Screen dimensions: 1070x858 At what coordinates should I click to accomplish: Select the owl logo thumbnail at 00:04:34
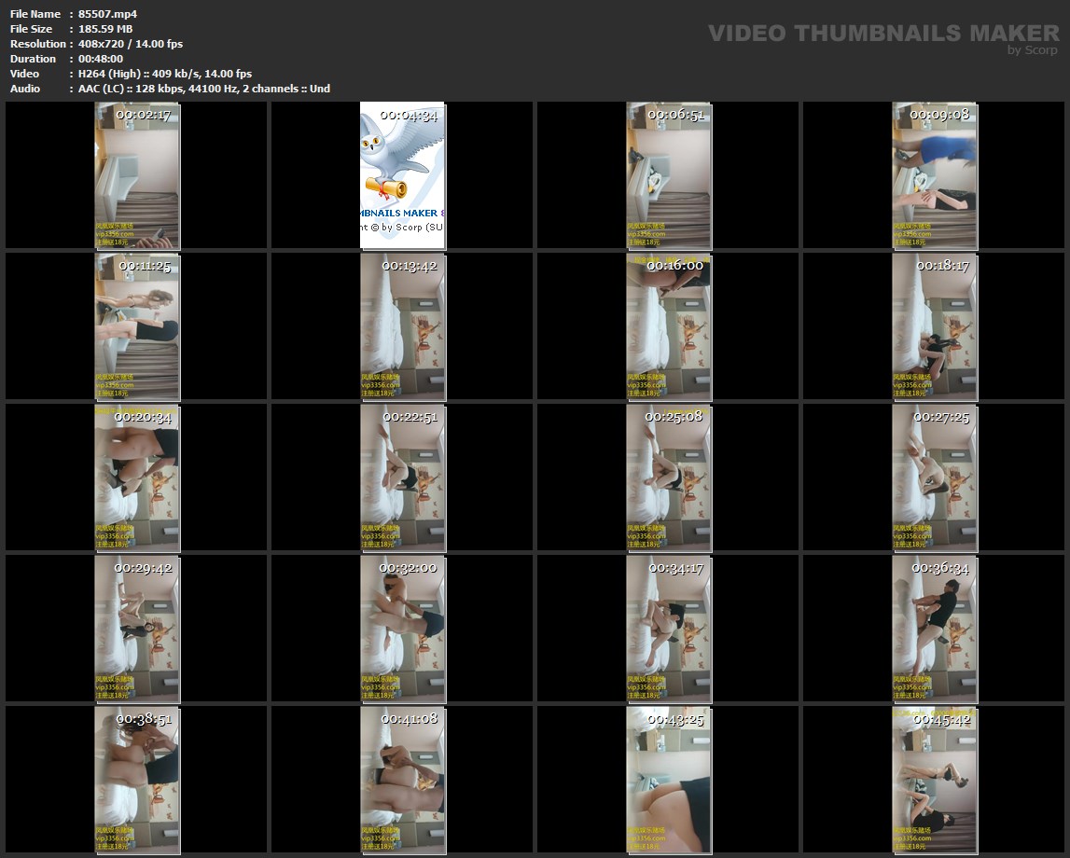(x=402, y=175)
